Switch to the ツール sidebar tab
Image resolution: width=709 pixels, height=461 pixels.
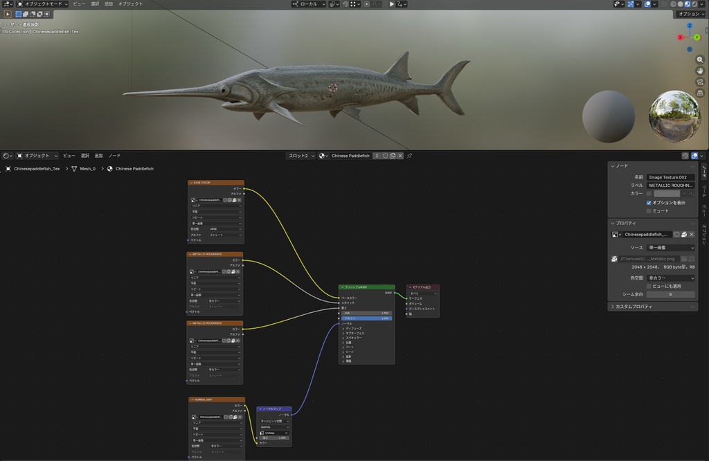click(x=704, y=191)
